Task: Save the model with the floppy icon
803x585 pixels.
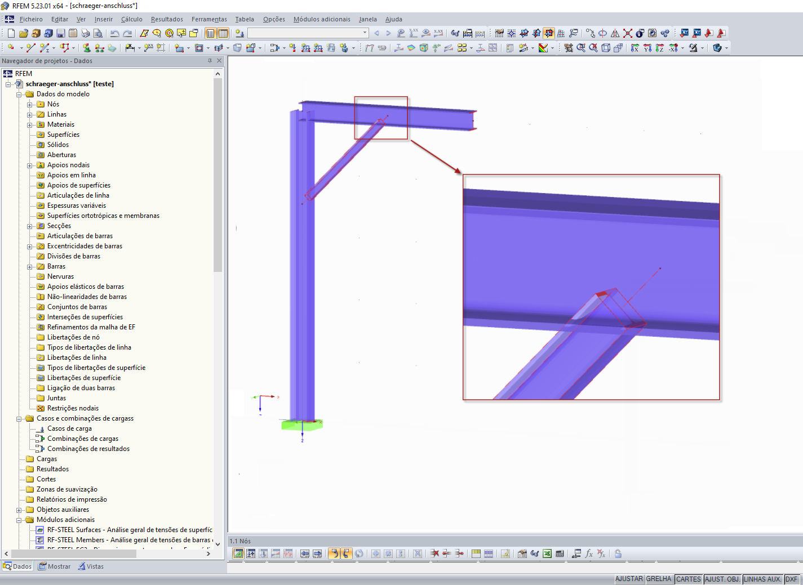Action: (x=61, y=33)
